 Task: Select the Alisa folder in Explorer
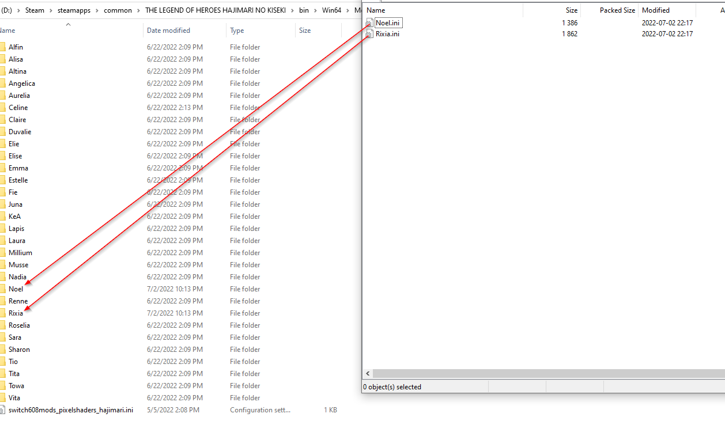click(x=16, y=59)
